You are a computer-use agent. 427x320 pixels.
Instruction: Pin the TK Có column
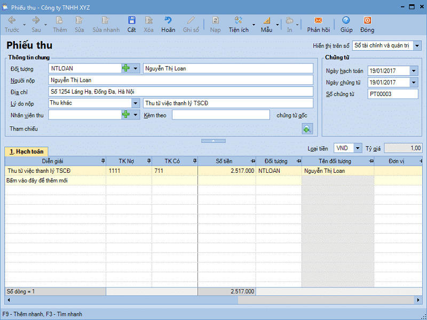click(195, 161)
